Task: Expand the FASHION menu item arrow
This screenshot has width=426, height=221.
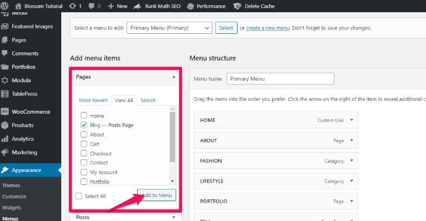Action: click(x=351, y=161)
